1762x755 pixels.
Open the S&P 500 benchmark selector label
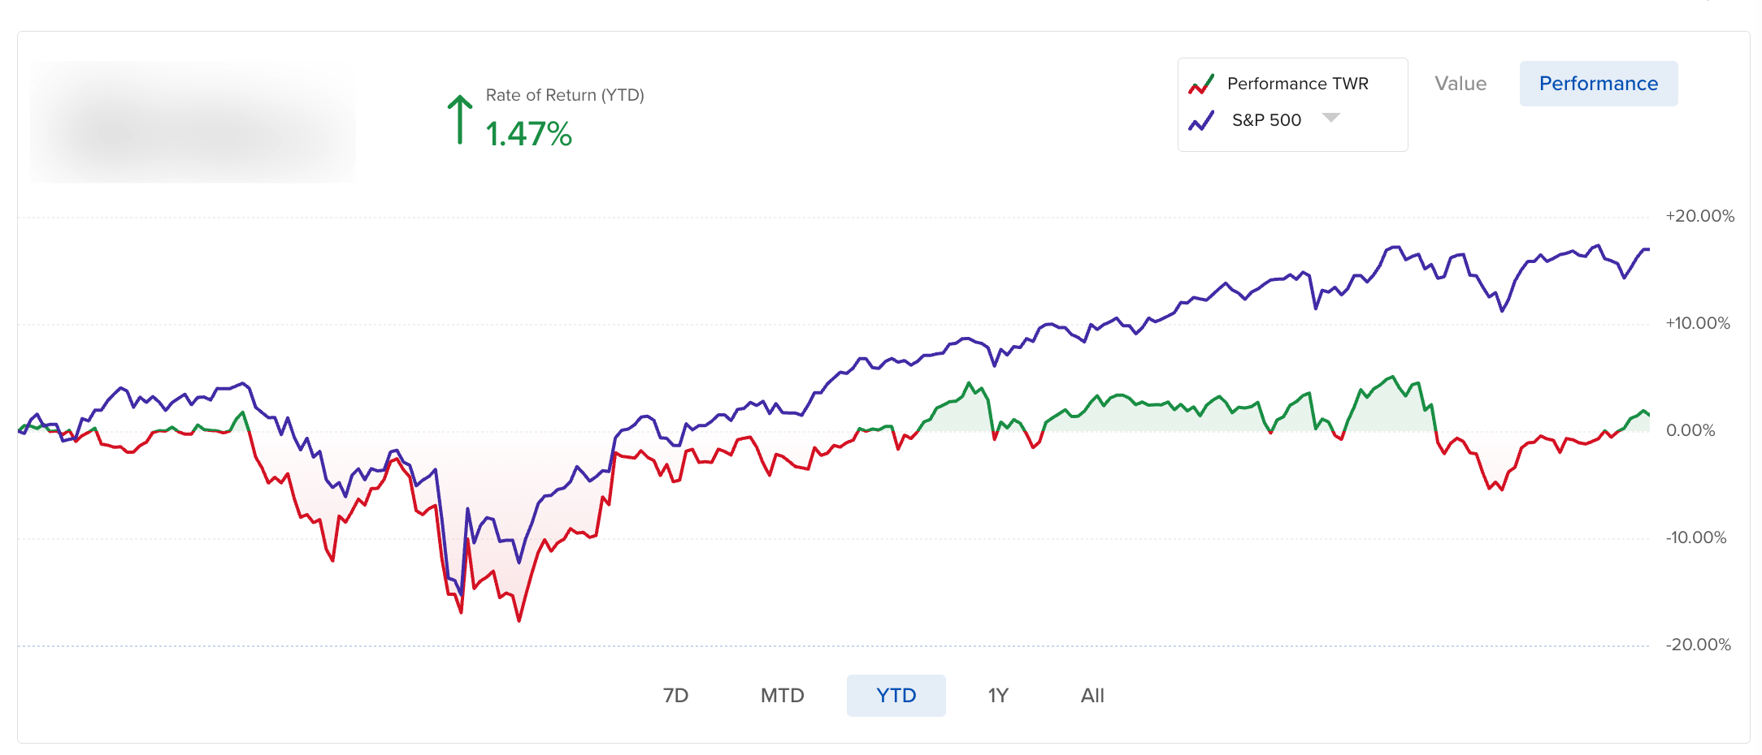point(1266,120)
